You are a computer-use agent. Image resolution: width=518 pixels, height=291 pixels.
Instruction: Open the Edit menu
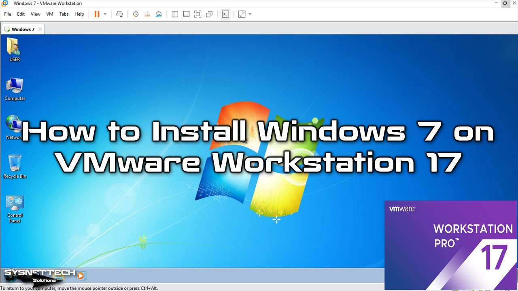click(21, 14)
